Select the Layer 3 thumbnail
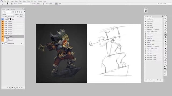 (7, 40)
